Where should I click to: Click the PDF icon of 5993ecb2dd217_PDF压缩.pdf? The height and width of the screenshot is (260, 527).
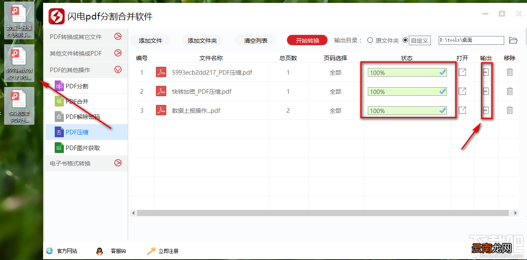pyautogui.click(x=161, y=72)
